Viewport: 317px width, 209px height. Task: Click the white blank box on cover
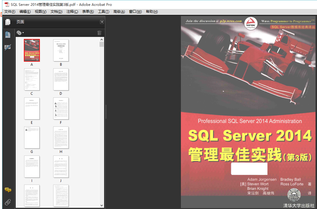pyautogui.click(x=249, y=168)
